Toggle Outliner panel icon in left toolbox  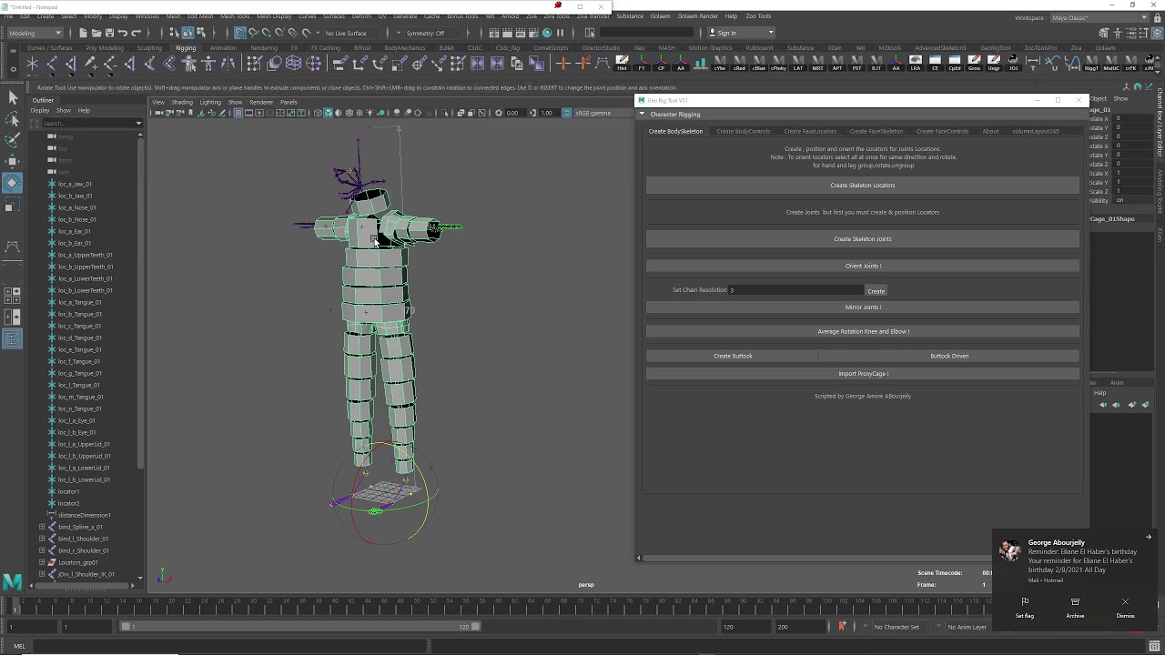coord(12,338)
